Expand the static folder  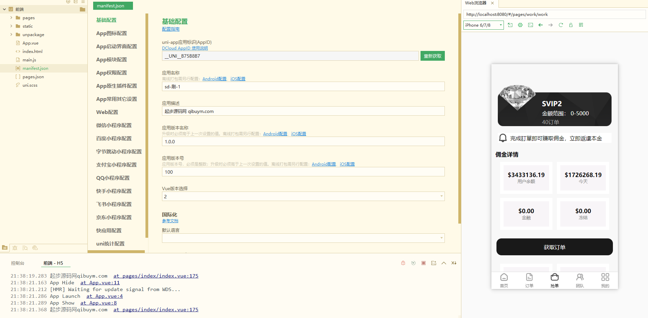[x=11, y=26]
